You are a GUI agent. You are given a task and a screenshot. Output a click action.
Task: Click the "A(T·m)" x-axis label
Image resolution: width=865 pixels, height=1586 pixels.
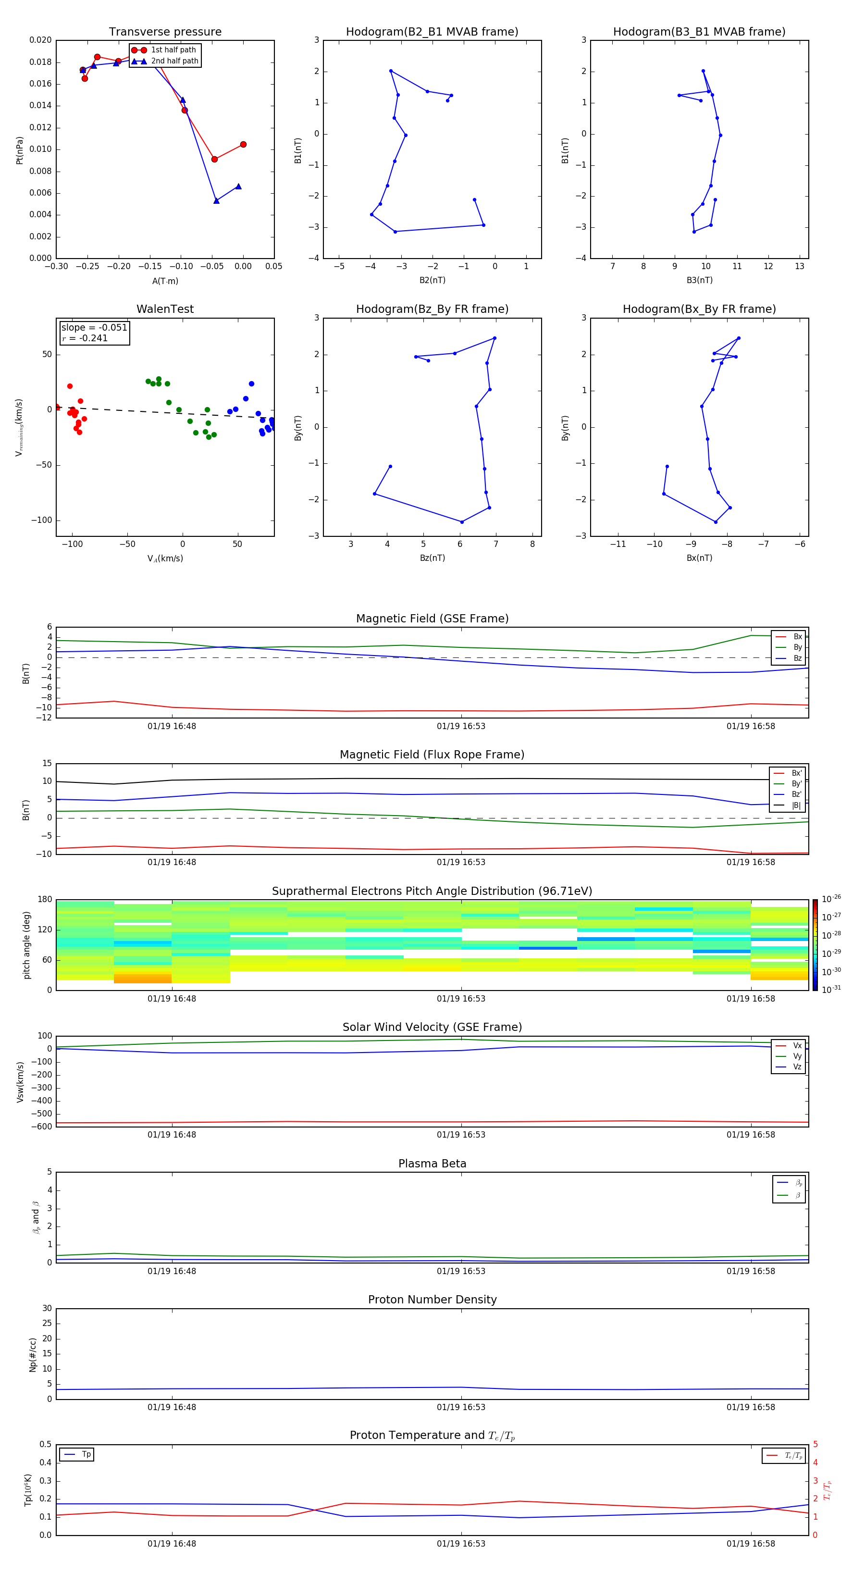(x=165, y=281)
